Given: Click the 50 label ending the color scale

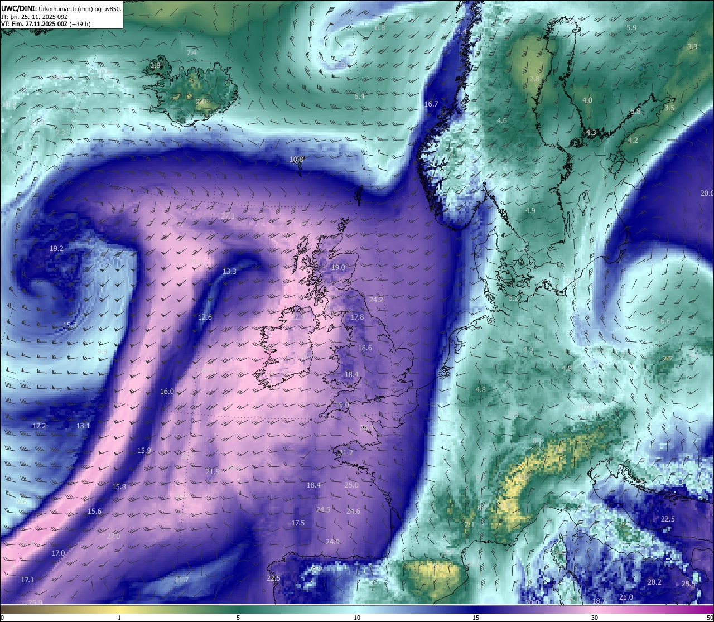Looking at the screenshot, I should (710, 618).
